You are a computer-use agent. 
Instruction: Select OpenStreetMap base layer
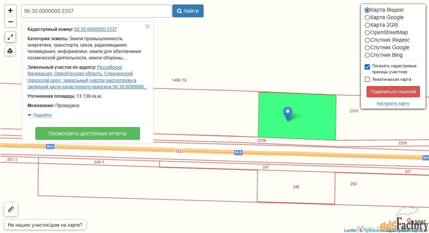point(367,33)
